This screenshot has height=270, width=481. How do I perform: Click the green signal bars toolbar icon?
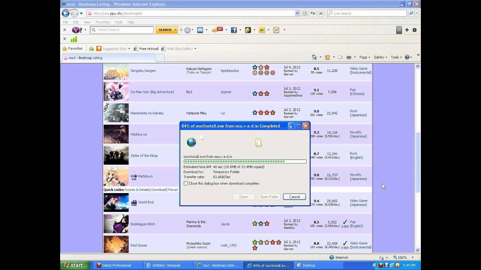(74, 39)
